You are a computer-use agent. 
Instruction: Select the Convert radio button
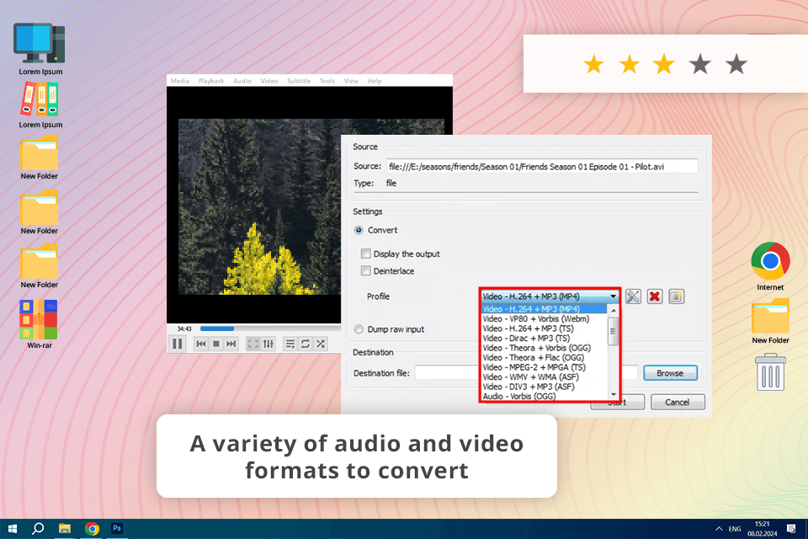359,230
